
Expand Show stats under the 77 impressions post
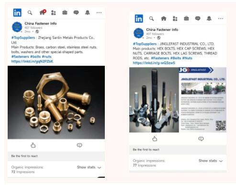(x=211, y=161)
